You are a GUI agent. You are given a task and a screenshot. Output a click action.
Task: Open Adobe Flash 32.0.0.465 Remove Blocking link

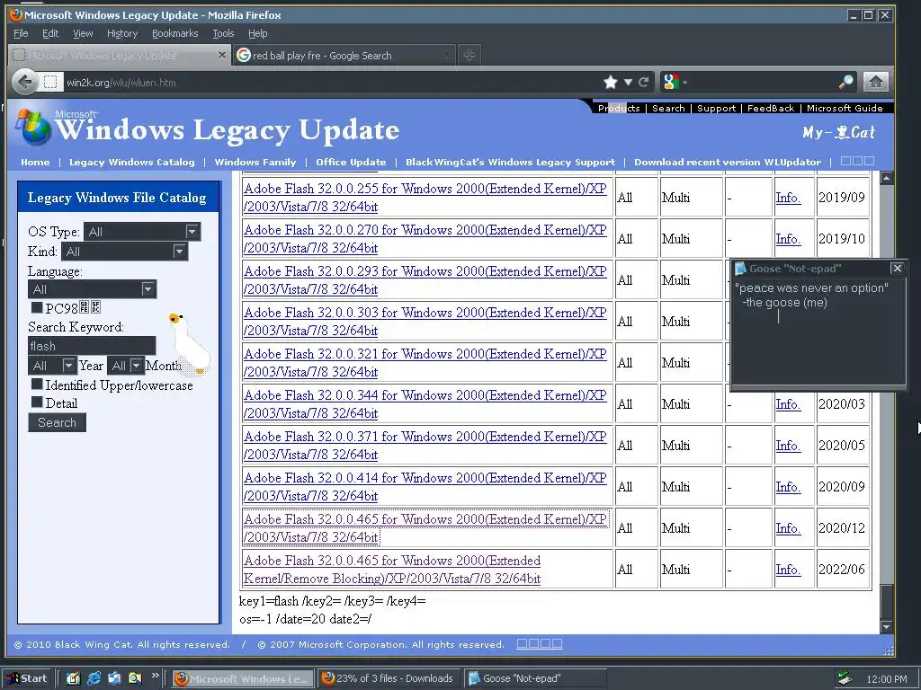click(x=392, y=569)
